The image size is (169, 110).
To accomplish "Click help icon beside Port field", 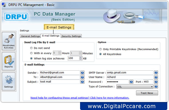I will click(156, 82).
